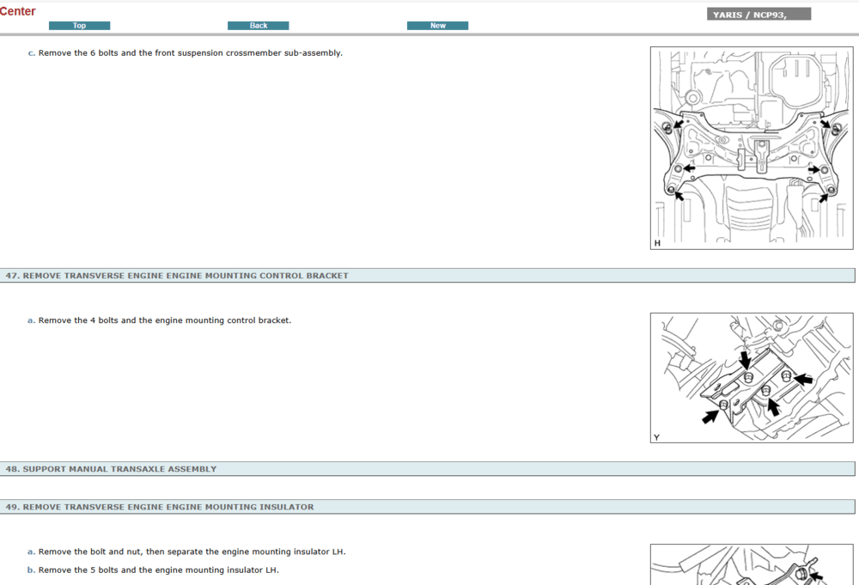Click the Y label on bracket diagram
Viewport: 859px width, 585px height.
click(656, 437)
